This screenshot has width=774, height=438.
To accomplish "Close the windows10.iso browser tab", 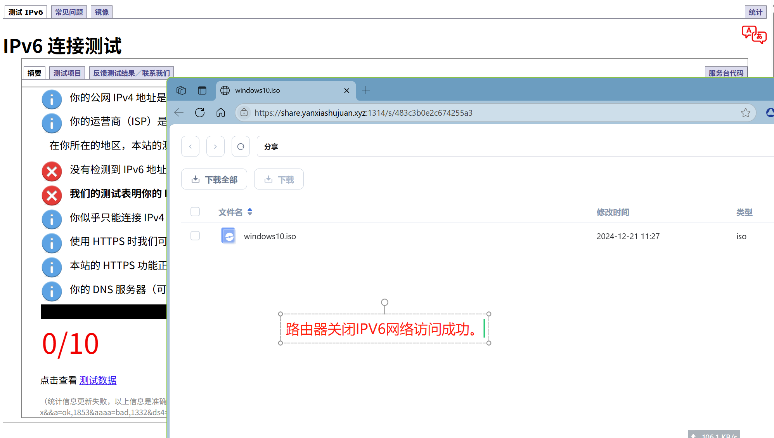I will coord(347,90).
